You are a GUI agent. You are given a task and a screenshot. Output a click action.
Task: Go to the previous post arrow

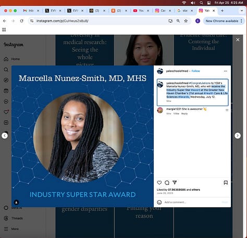click(5, 136)
